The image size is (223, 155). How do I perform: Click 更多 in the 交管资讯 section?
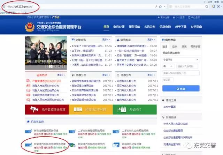106,40
